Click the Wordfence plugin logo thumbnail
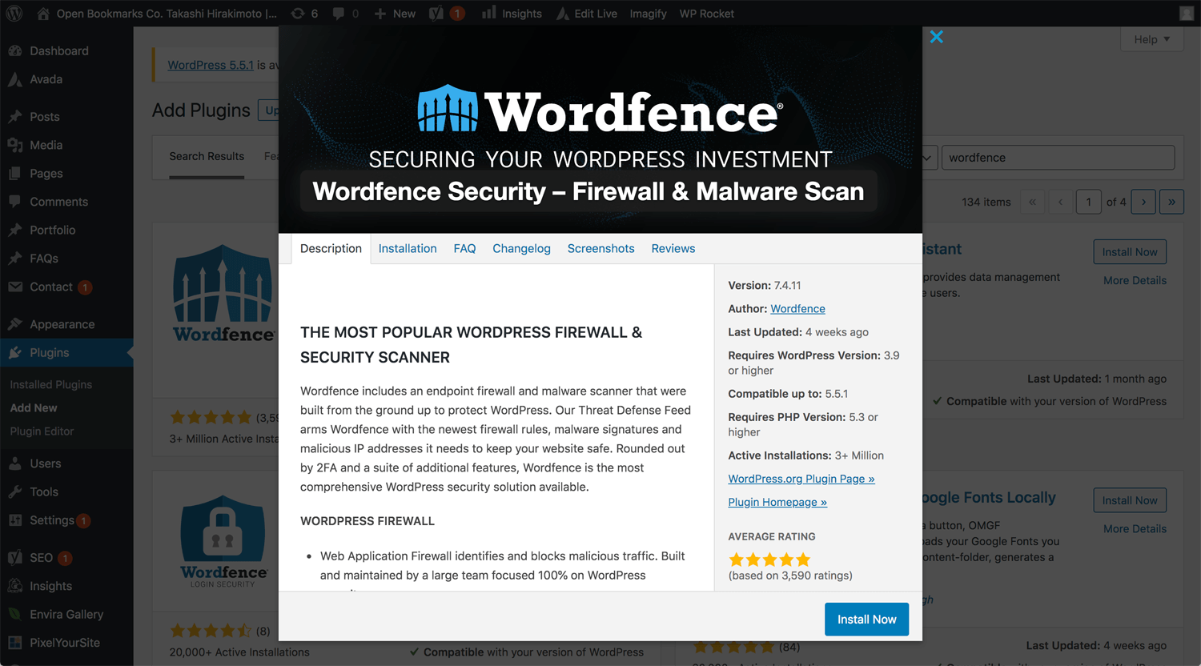 [x=223, y=295]
